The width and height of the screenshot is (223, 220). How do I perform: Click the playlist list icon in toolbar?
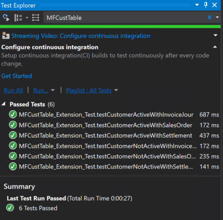pos(36,18)
